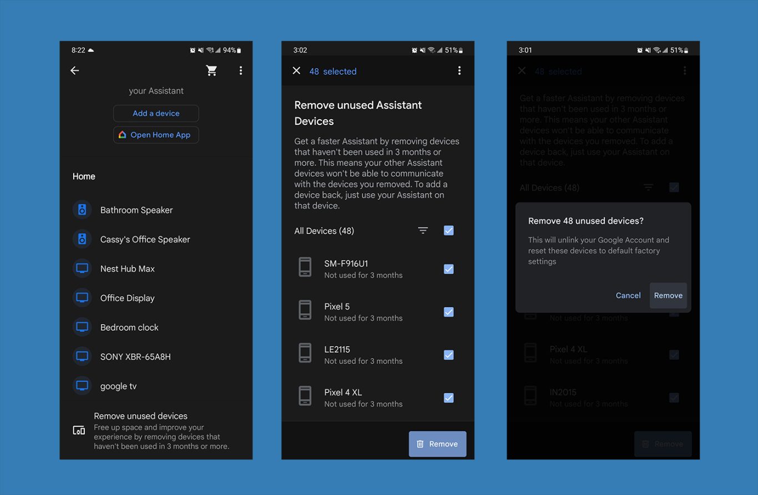This screenshot has height=495, width=758.
Task: Open the filter icon beside All Devices
Action: pyautogui.click(x=423, y=231)
